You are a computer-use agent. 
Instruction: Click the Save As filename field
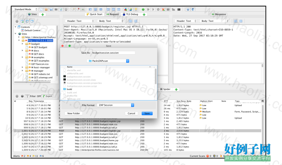[113, 53]
